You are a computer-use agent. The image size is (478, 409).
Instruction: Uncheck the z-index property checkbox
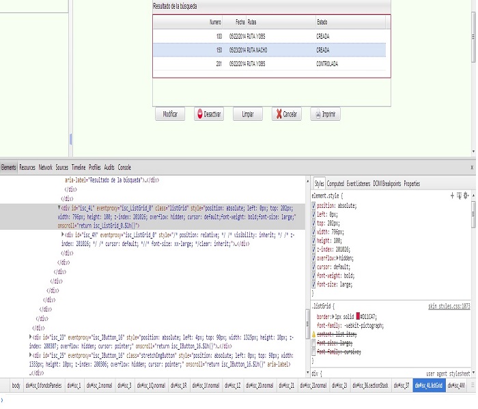314,249
